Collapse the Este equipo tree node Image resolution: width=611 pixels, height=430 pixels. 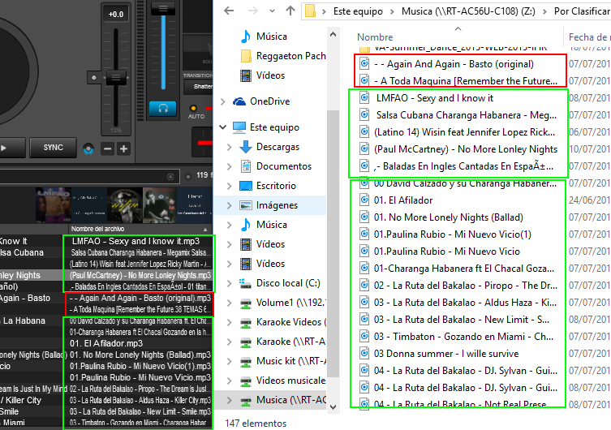pos(223,127)
